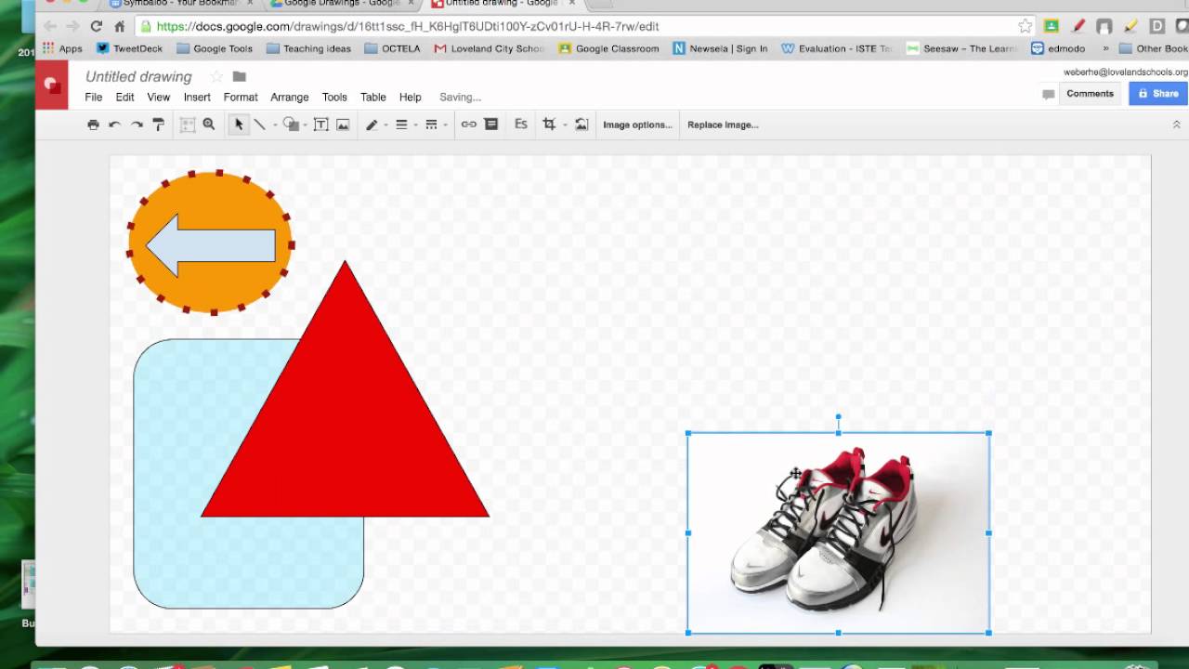Click the Replace image button
Image resolution: width=1189 pixels, height=669 pixels.
pyautogui.click(x=722, y=124)
